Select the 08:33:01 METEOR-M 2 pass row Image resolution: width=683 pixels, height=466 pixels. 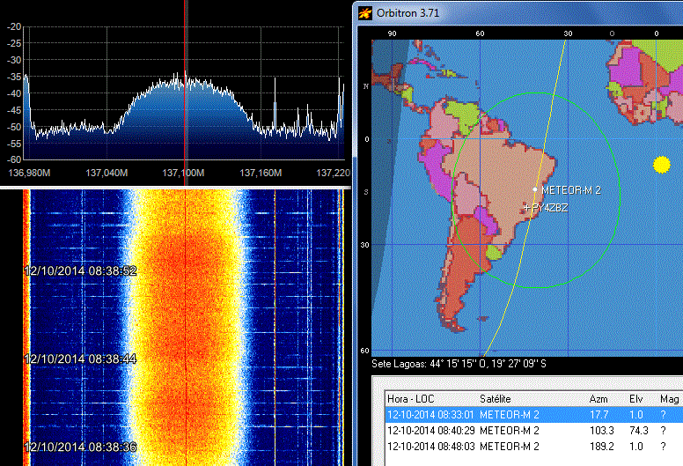tap(534, 415)
